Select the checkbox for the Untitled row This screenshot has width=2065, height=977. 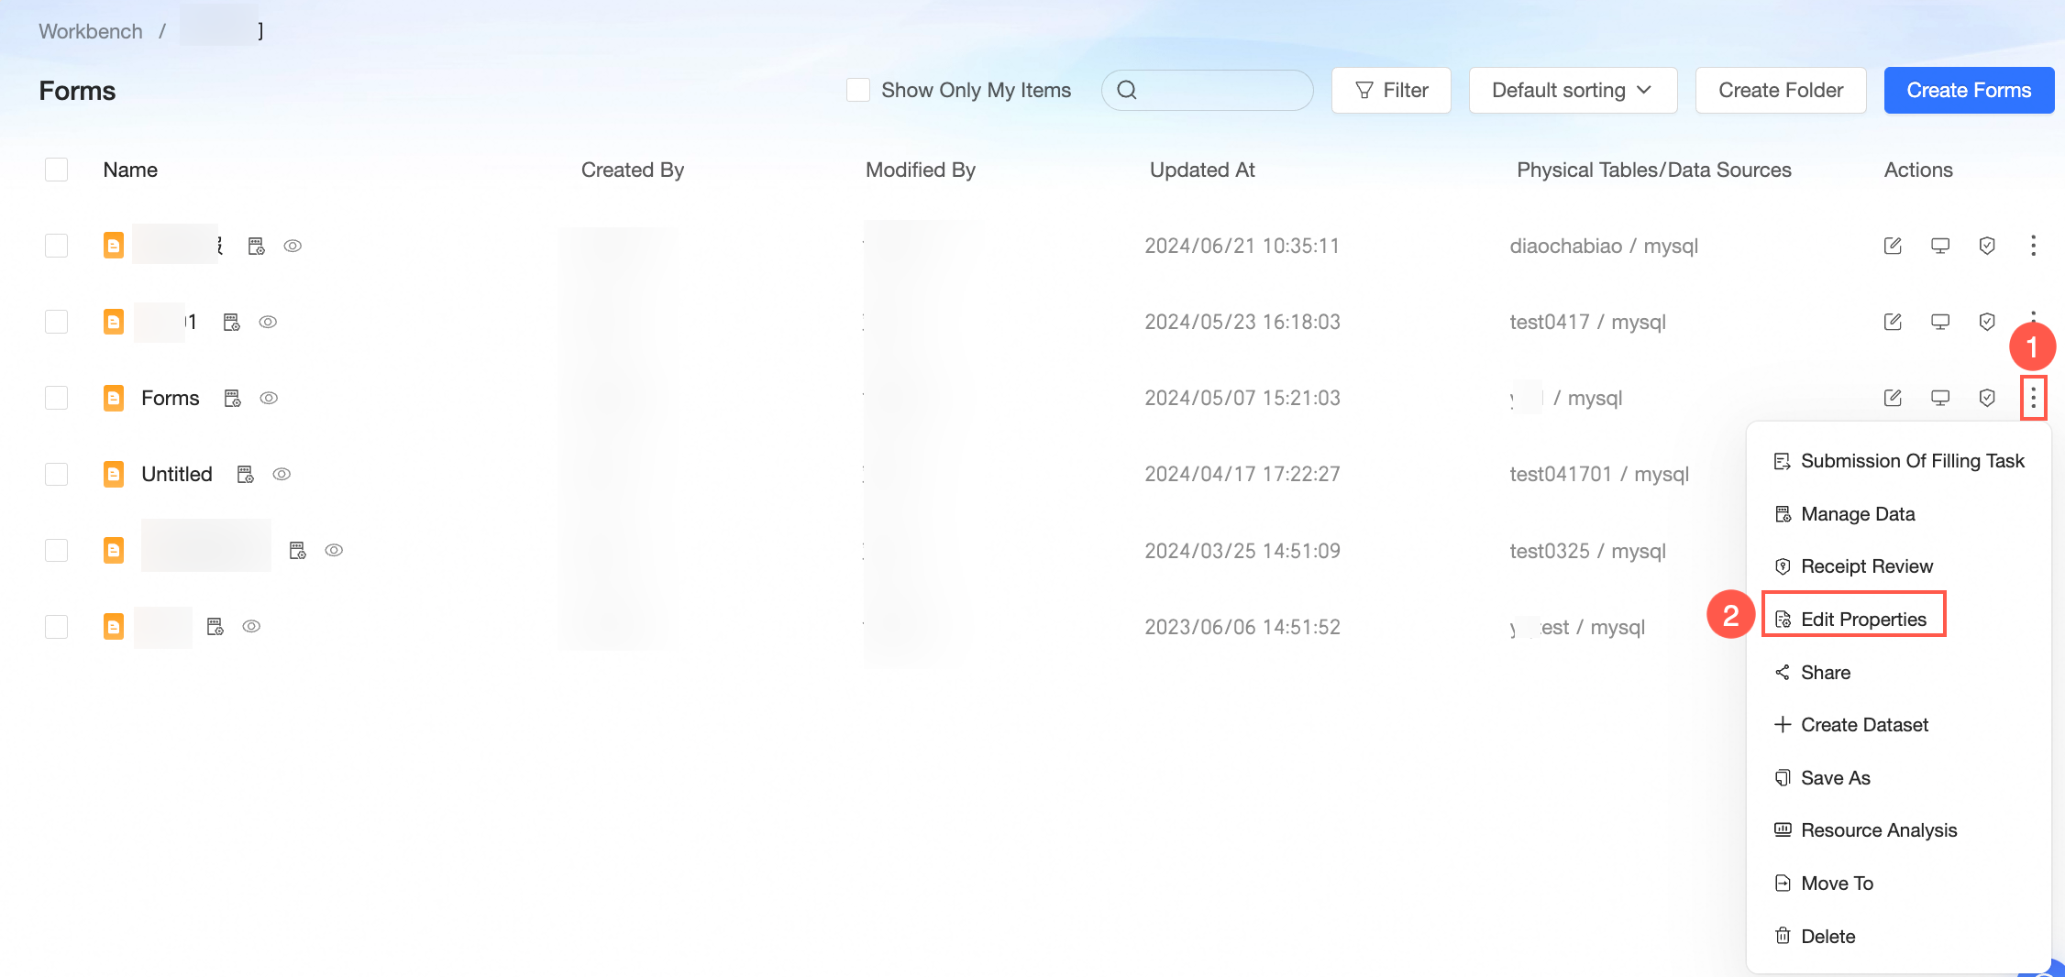point(57,474)
